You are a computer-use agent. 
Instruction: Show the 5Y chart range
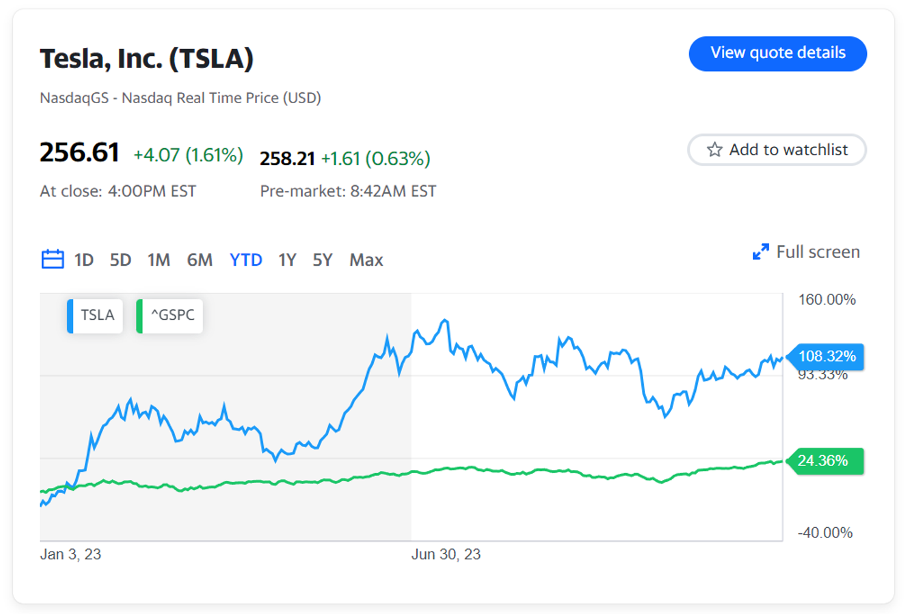pos(322,260)
